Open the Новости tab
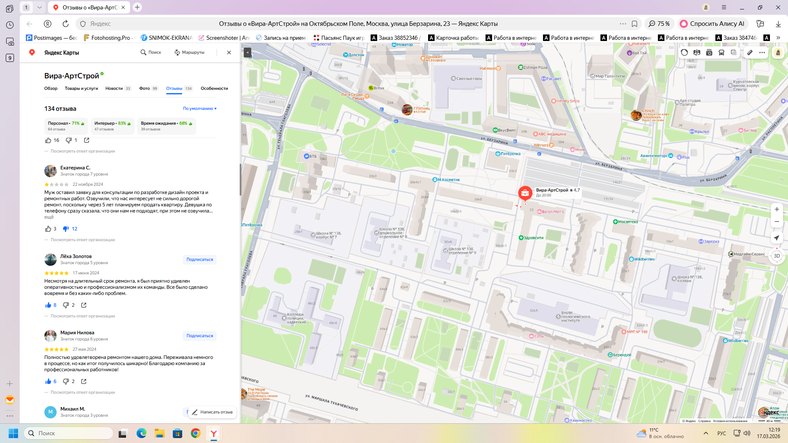The width and height of the screenshot is (788, 443). coord(114,89)
